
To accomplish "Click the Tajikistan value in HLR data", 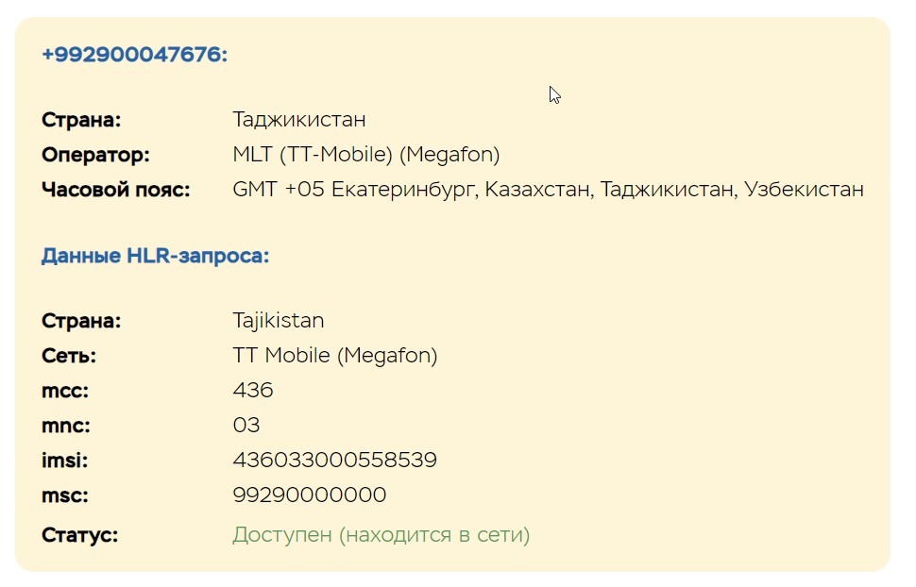I will [278, 321].
